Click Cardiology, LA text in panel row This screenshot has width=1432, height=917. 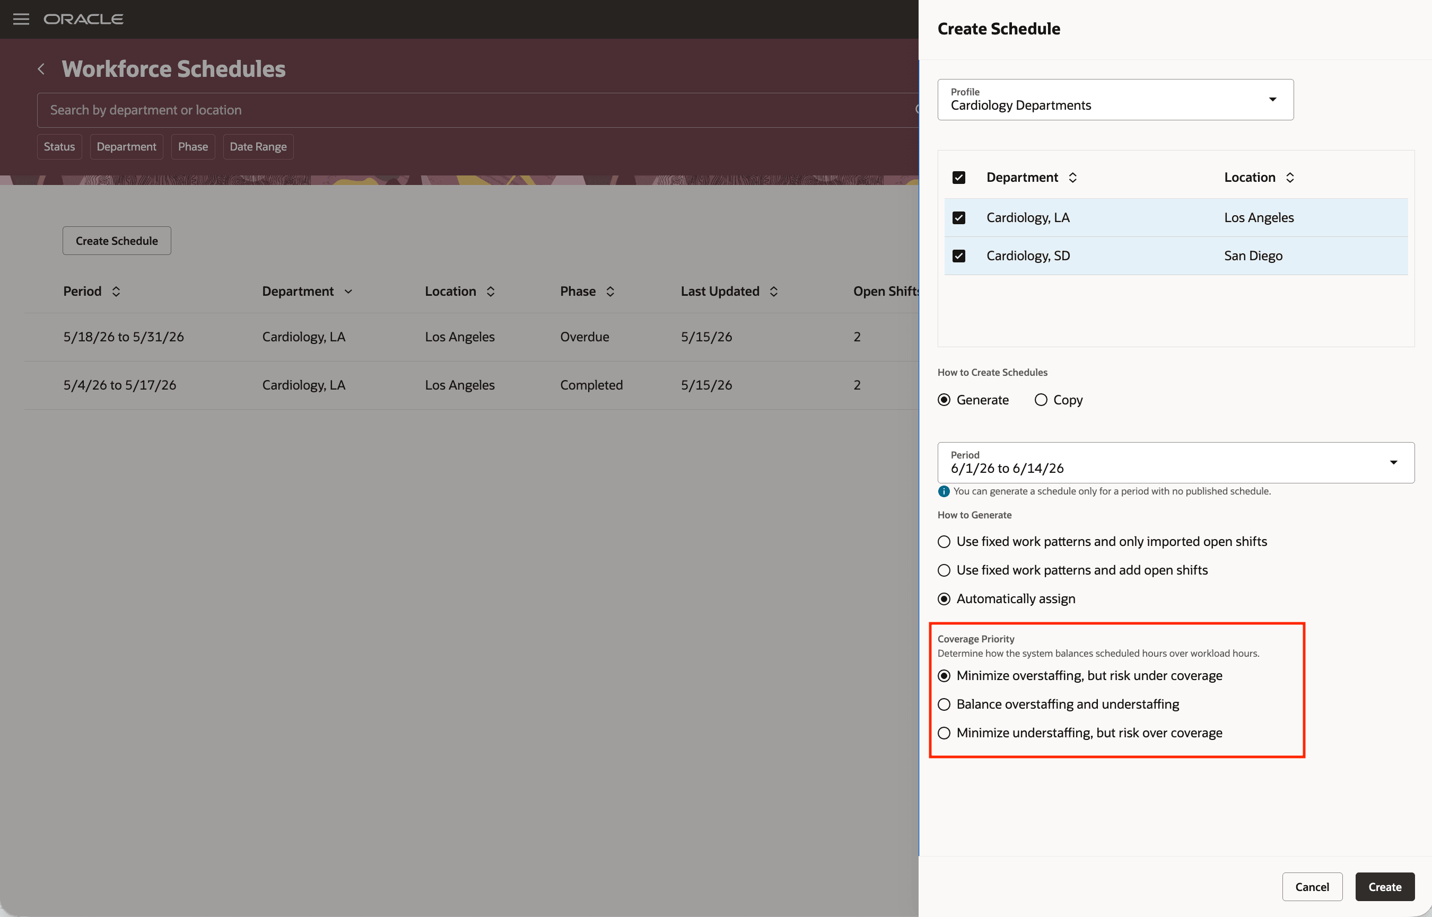coord(1028,218)
